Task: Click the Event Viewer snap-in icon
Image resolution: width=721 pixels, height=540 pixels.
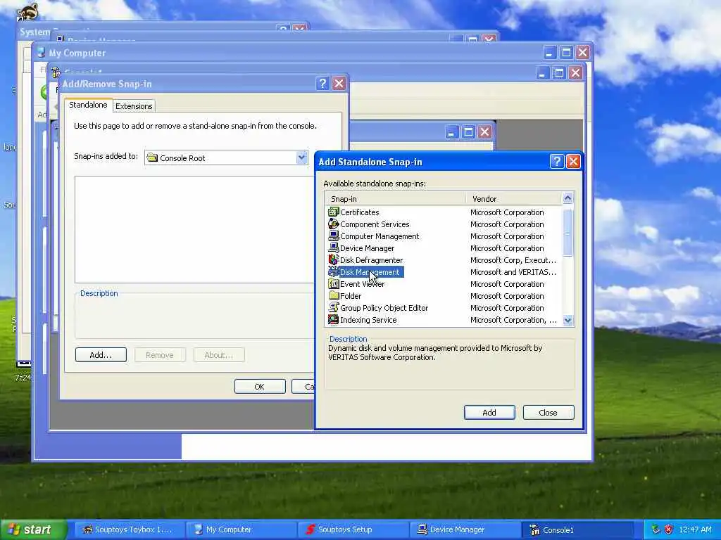Action: [x=333, y=284]
